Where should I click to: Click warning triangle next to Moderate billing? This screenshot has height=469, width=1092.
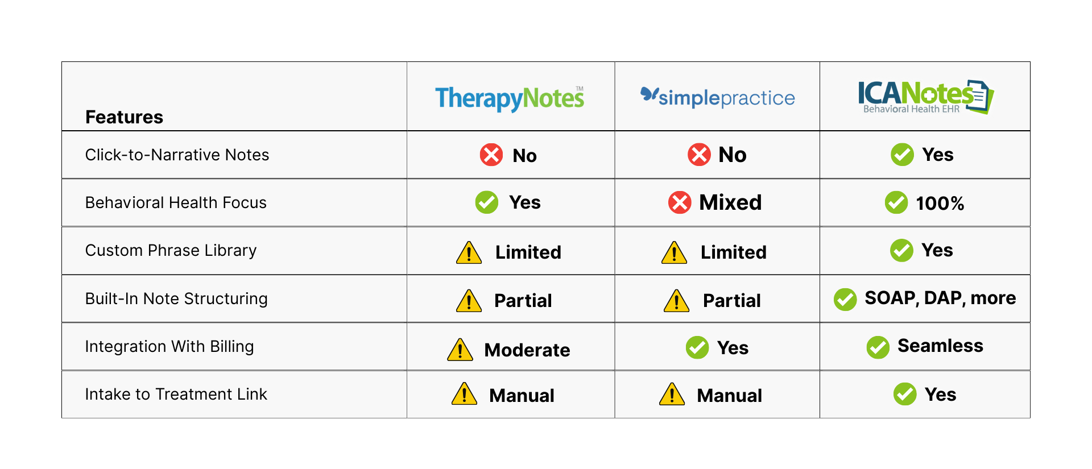[x=460, y=350]
